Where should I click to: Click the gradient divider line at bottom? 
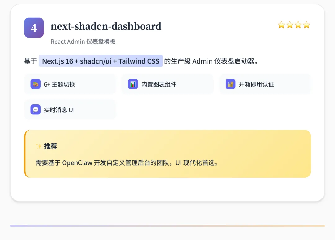(x=167, y=226)
